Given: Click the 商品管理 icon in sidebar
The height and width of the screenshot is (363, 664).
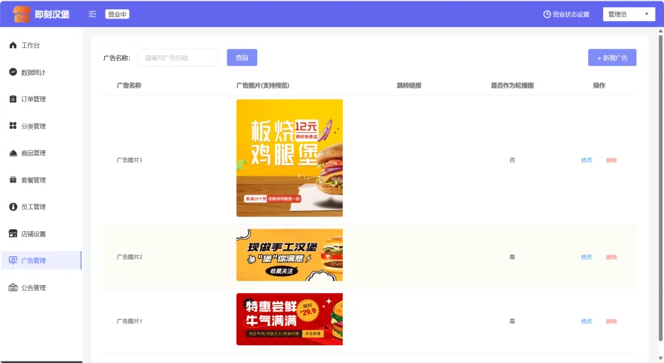Looking at the screenshot, I should click(13, 153).
